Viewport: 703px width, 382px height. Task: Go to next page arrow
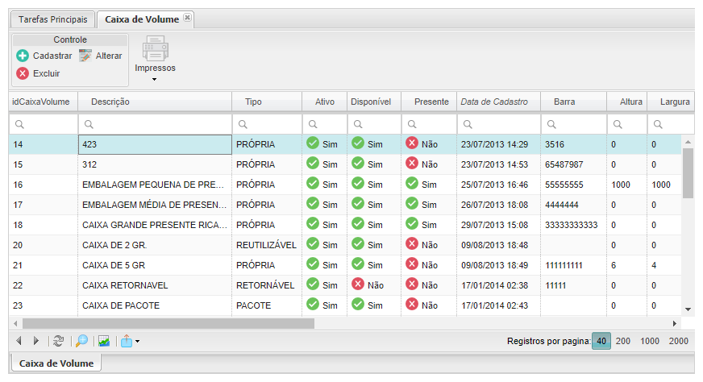click(x=35, y=341)
